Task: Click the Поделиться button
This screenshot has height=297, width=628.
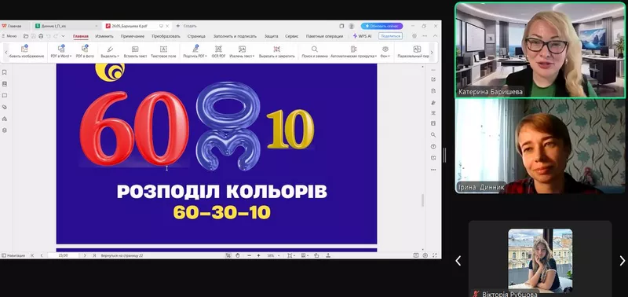Action: (x=390, y=36)
